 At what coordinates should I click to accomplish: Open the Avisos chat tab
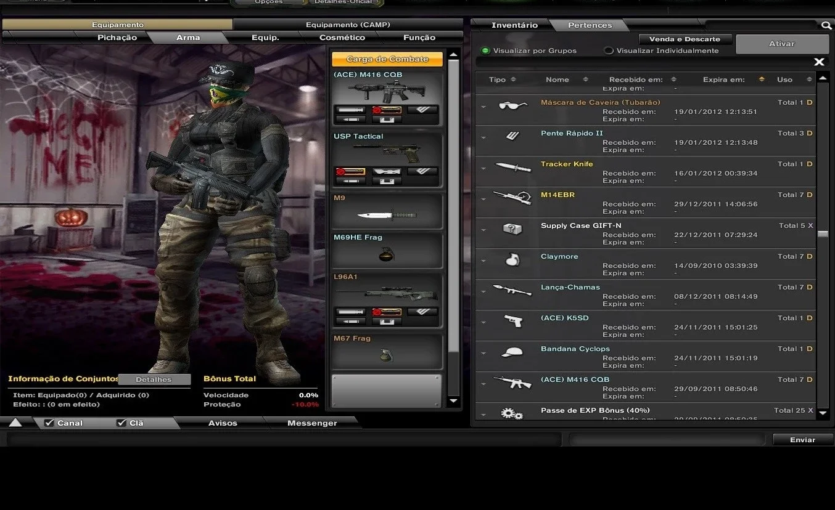click(x=223, y=423)
